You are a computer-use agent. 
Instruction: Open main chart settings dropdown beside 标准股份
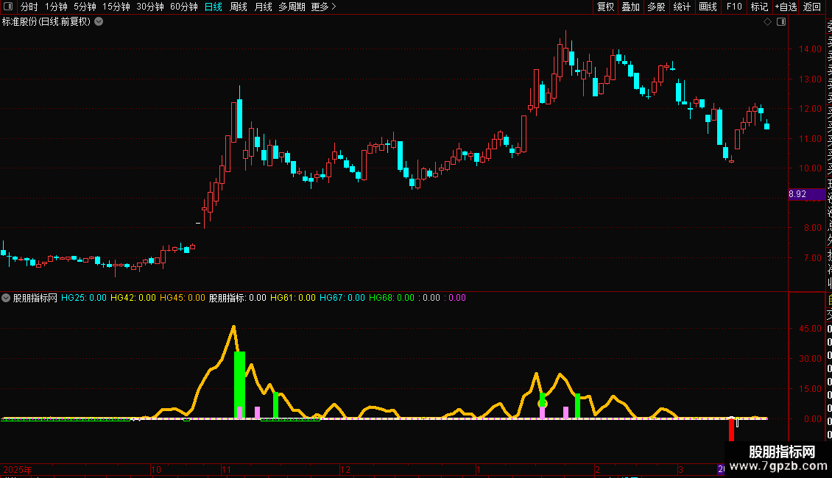(x=99, y=22)
